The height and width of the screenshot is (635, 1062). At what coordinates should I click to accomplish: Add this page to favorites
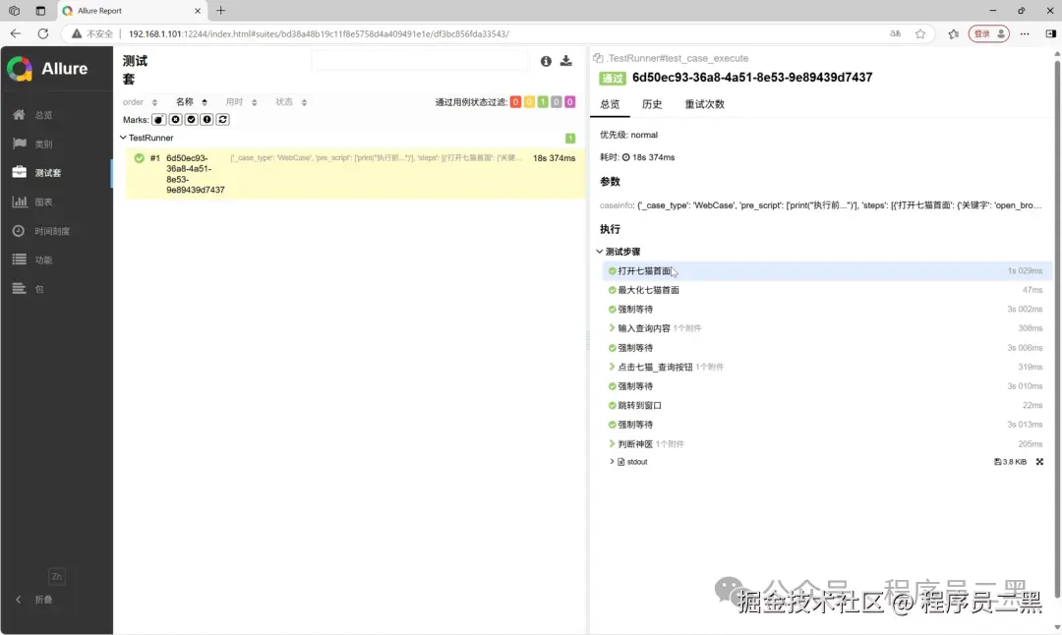pyautogui.click(x=920, y=33)
